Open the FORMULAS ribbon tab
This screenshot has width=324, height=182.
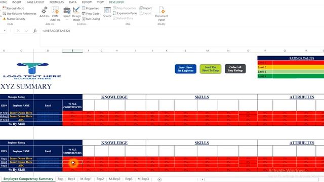pyautogui.click(x=57, y=2)
